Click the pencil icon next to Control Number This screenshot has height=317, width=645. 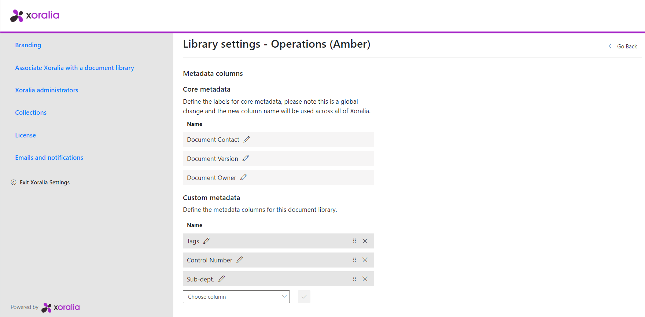[240, 260]
